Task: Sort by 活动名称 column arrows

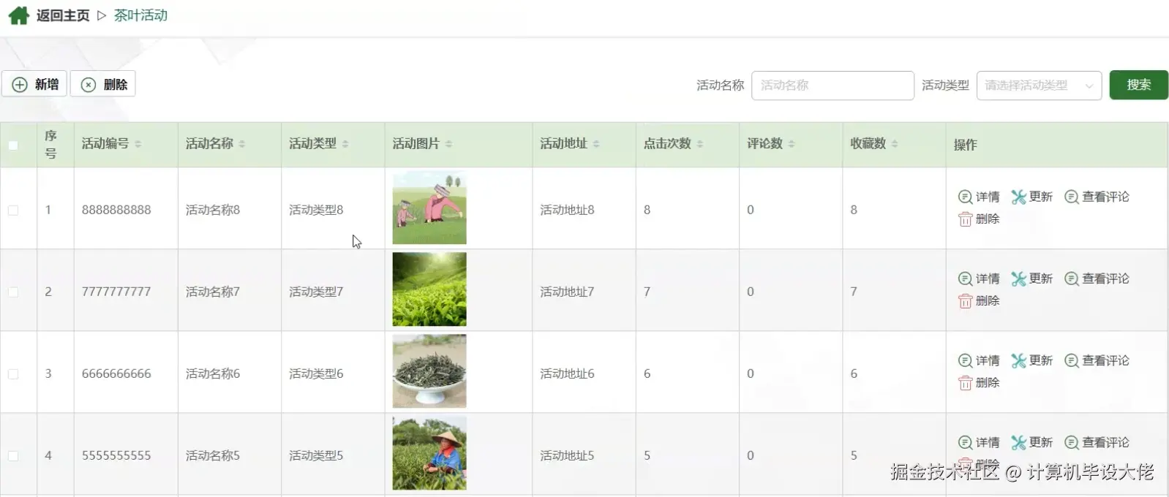Action: pyautogui.click(x=242, y=144)
